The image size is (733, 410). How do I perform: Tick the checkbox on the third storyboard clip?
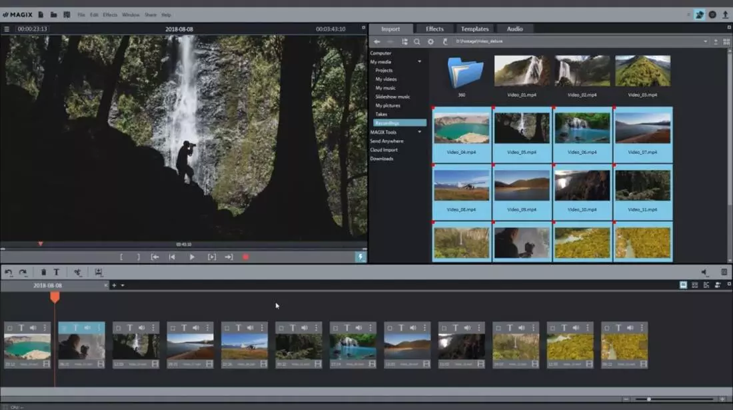pyautogui.click(x=118, y=328)
